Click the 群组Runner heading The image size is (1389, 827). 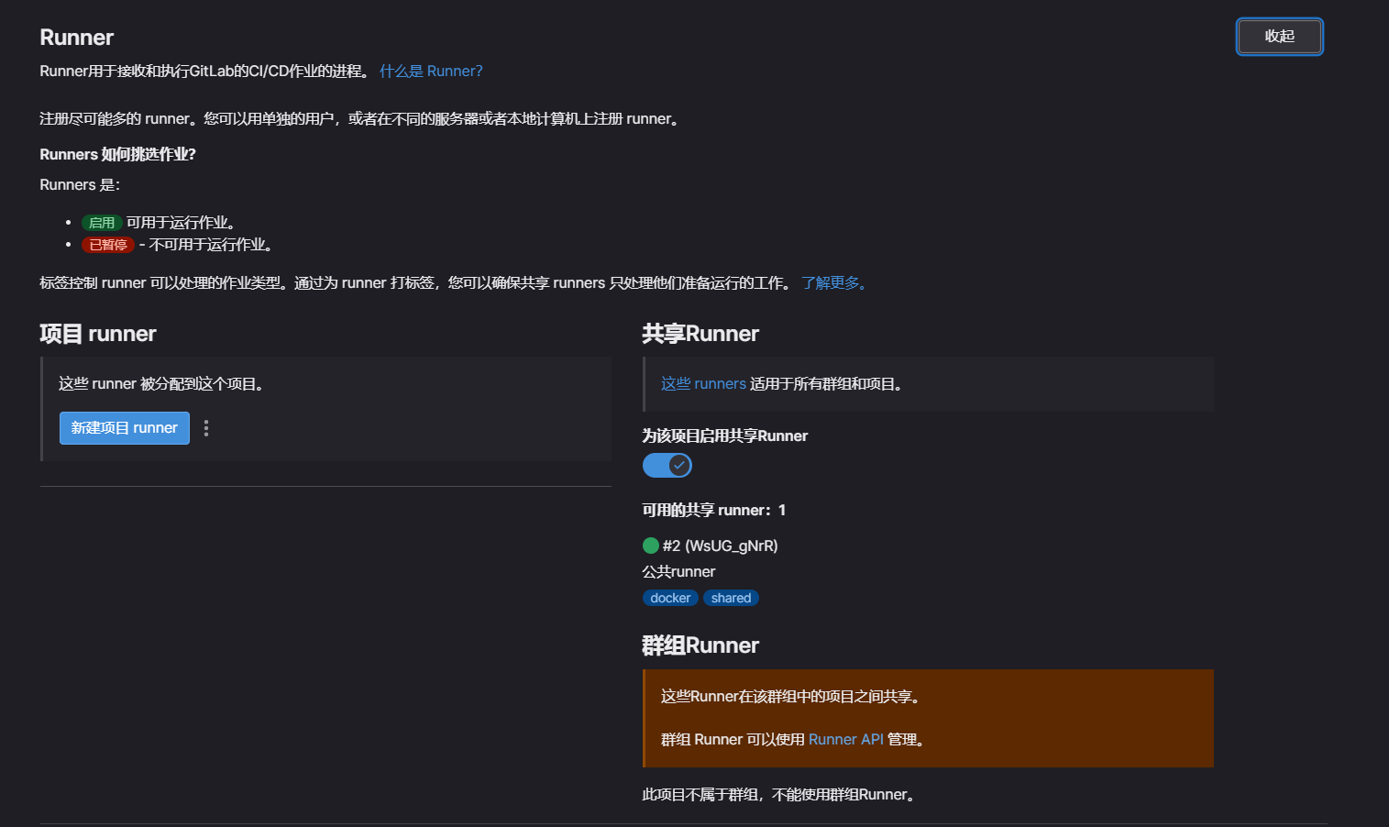point(700,645)
